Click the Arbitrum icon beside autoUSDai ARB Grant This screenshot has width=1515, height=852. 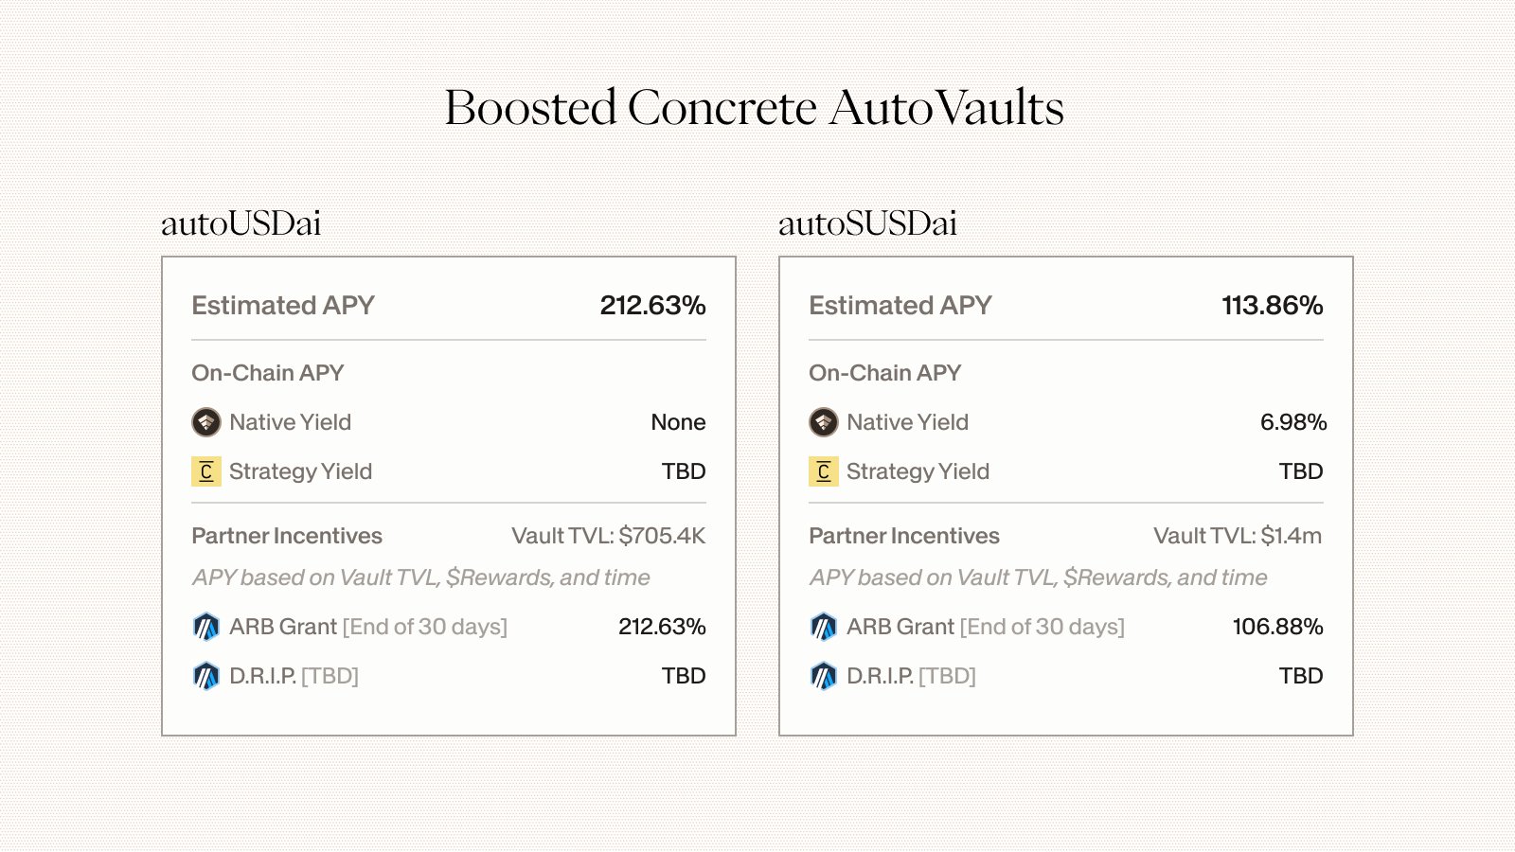pyautogui.click(x=206, y=627)
